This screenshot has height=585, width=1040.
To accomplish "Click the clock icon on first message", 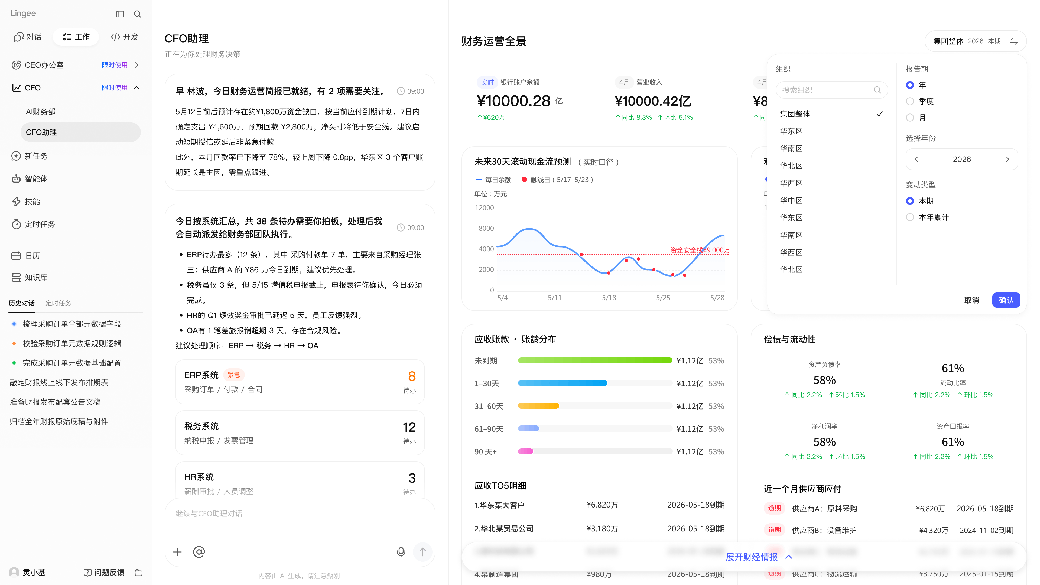I will pos(401,91).
